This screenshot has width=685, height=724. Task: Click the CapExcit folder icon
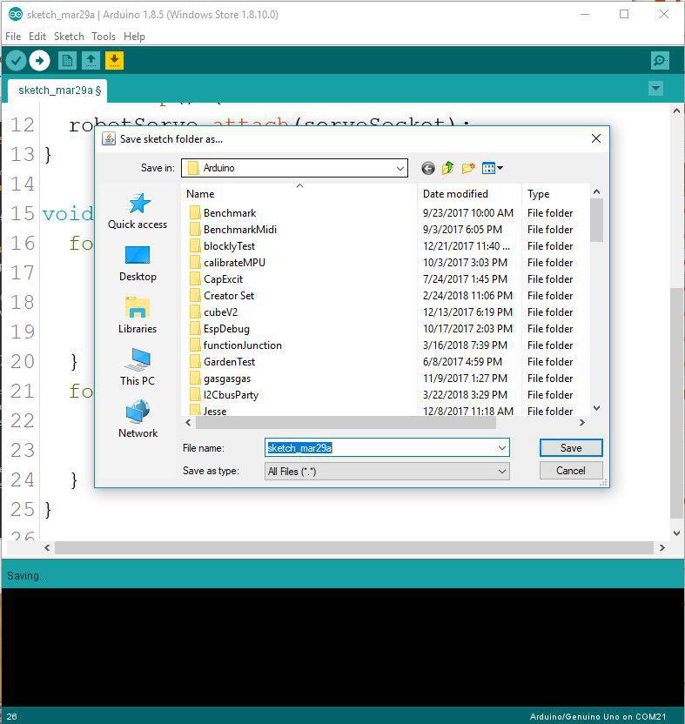click(x=195, y=279)
